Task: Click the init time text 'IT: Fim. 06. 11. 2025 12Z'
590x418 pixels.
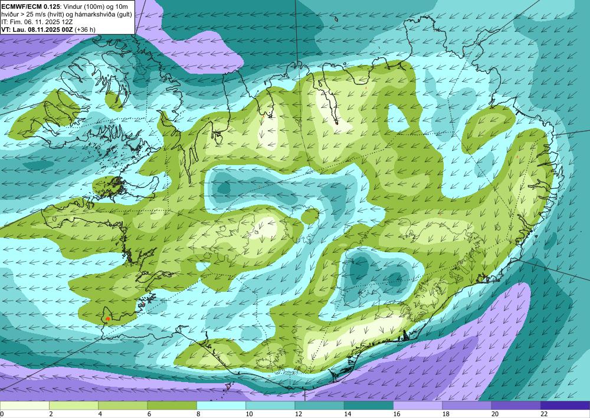Action: point(37,21)
